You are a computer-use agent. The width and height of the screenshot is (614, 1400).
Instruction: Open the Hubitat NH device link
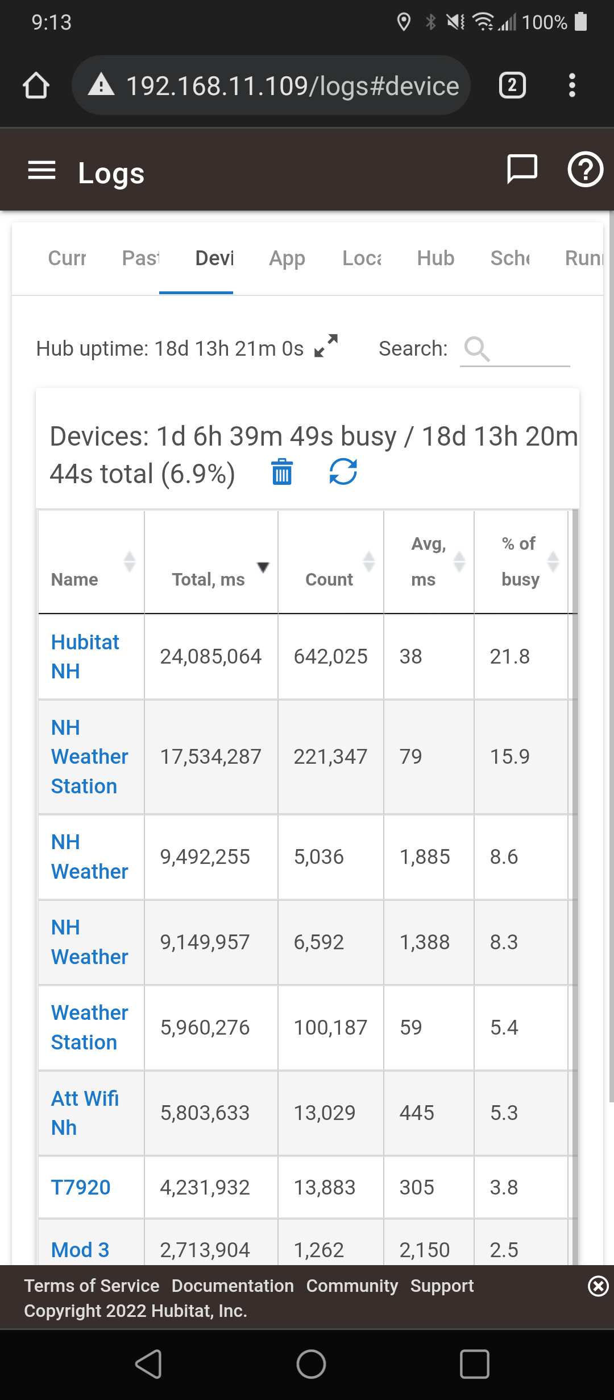click(85, 656)
